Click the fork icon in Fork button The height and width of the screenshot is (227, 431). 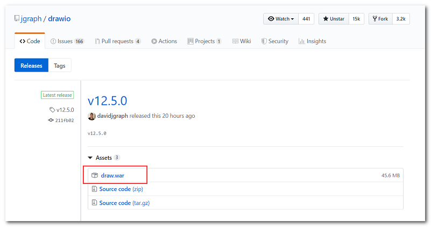pyautogui.click(x=375, y=19)
